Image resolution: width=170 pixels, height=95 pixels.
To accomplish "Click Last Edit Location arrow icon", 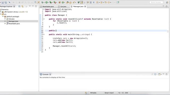I will pyautogui.click(x=106, y=2).
